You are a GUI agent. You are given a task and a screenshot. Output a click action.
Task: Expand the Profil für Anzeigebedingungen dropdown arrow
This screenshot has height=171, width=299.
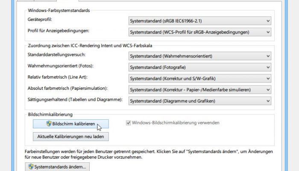pyautogui.click(x=268, y=32)
